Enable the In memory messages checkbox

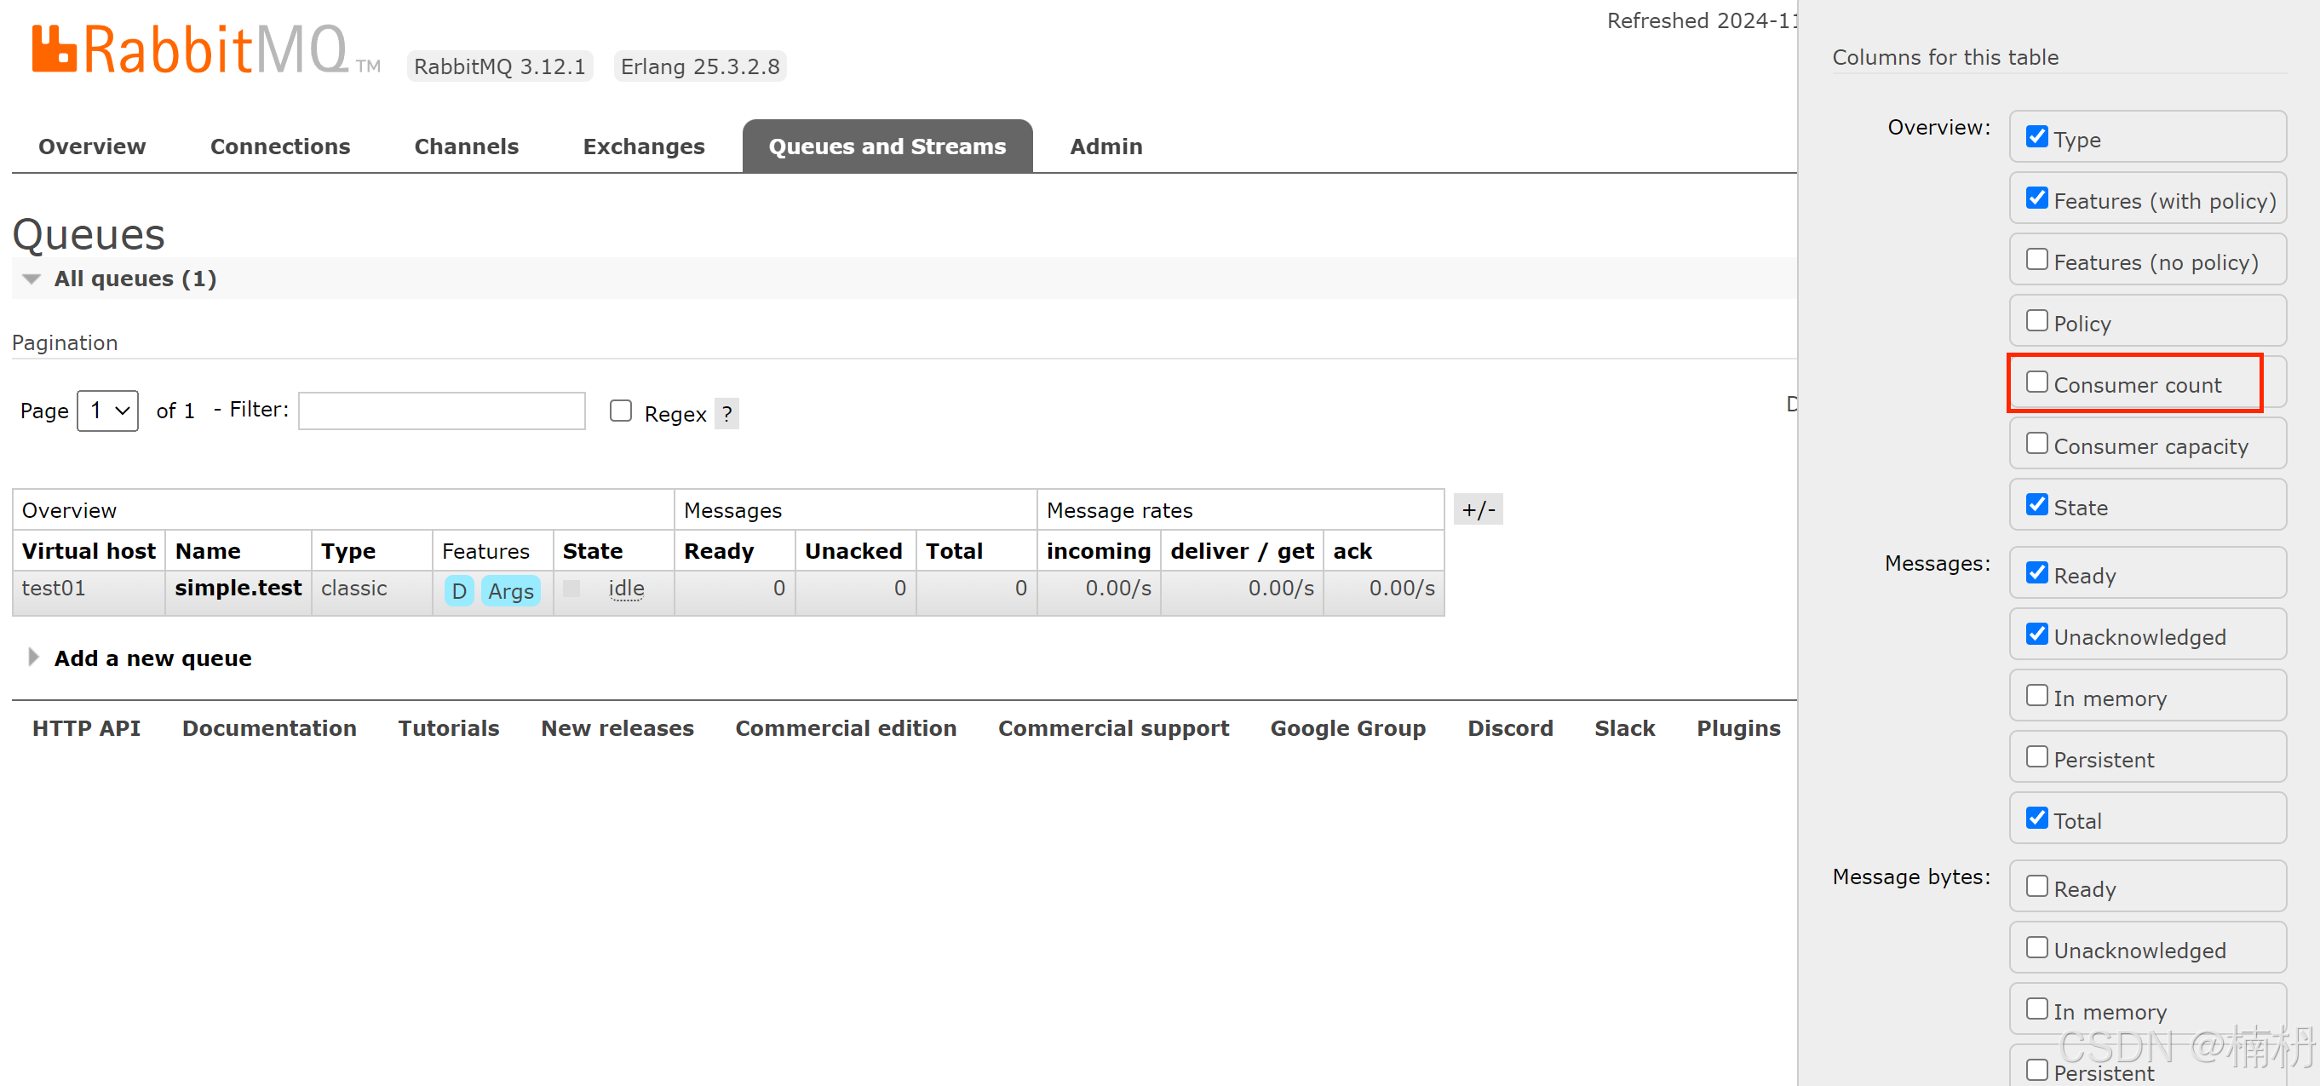click(x=2036, y=696)
